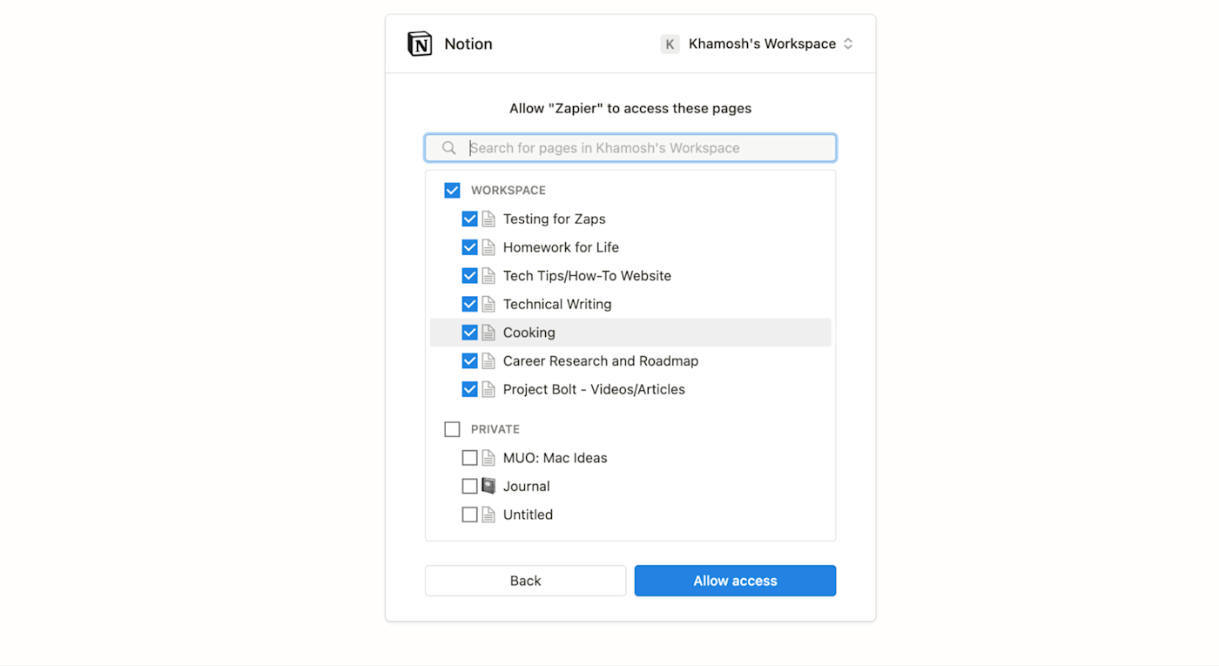Click the page icon beside Homework for Life
The image size is (1219, 666).
coord(488,247)
